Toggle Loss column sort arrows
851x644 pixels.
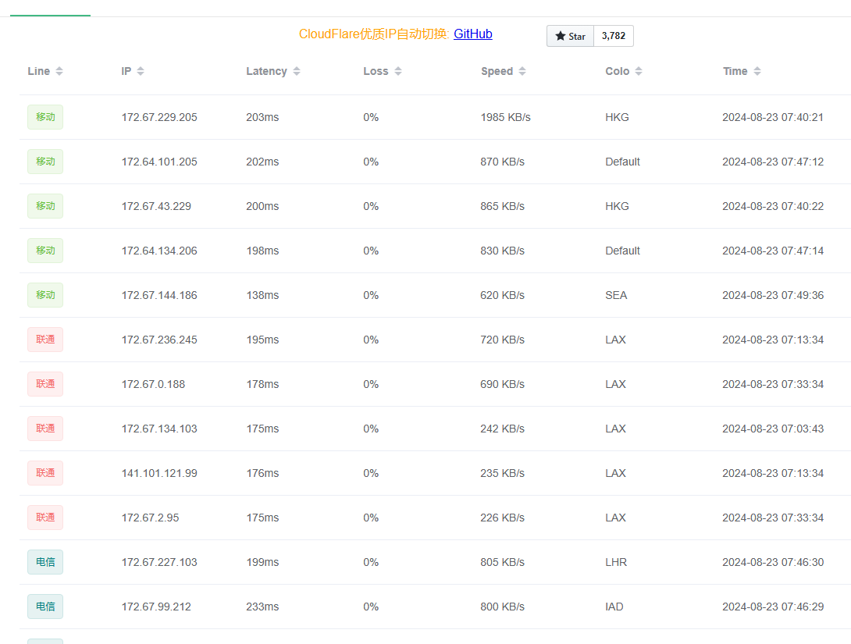click(398, 71)
